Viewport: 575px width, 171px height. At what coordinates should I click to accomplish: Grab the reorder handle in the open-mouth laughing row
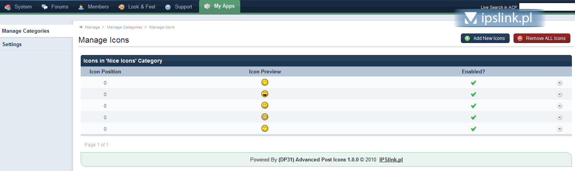(105, 94)
